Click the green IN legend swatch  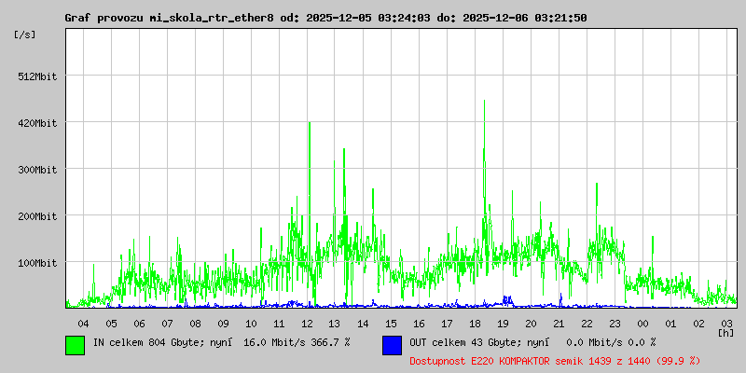[75, 344]
